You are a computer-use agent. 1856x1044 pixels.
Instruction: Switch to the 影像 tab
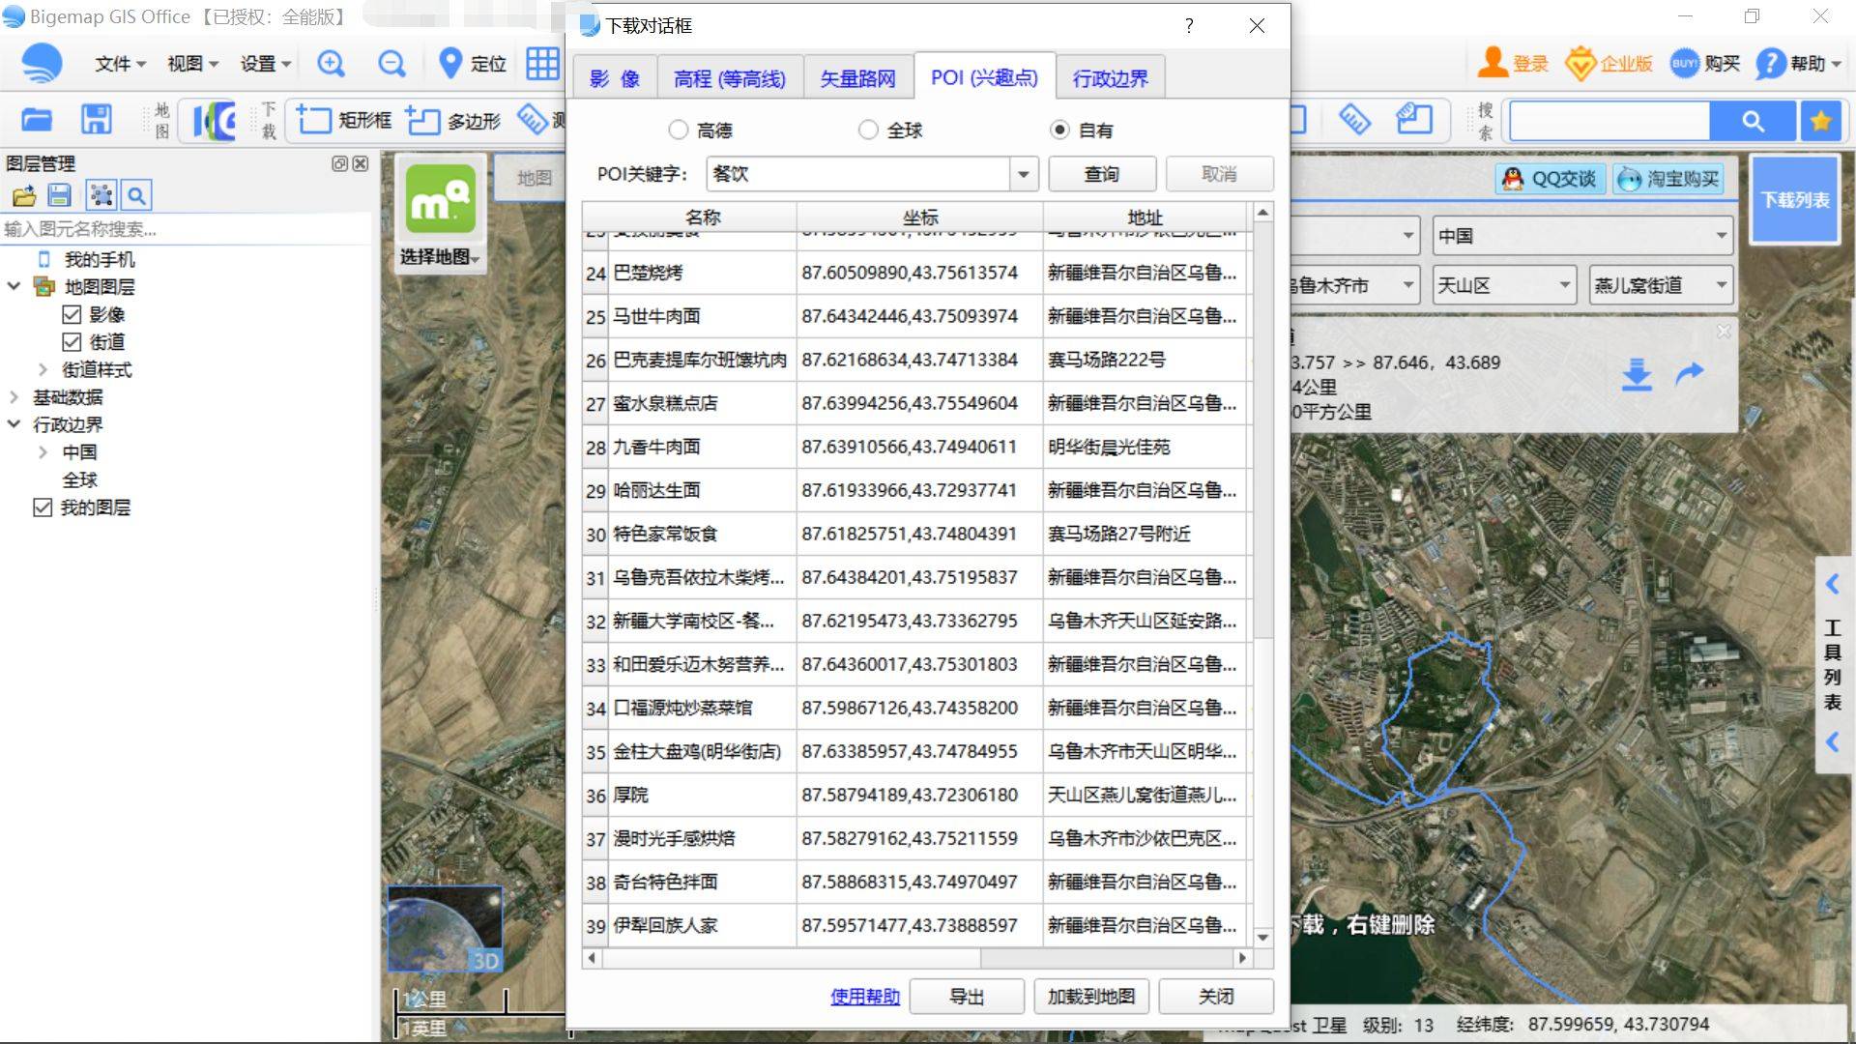[616, 78]
